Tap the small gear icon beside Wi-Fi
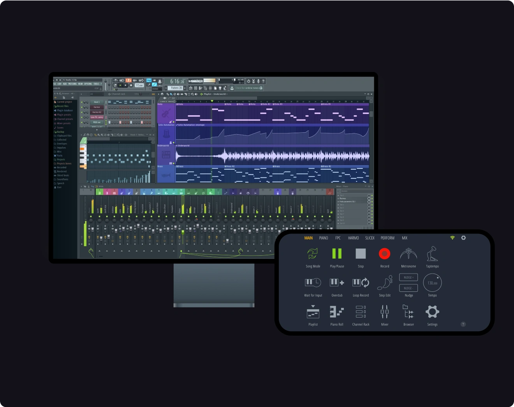 click(463, 238)
